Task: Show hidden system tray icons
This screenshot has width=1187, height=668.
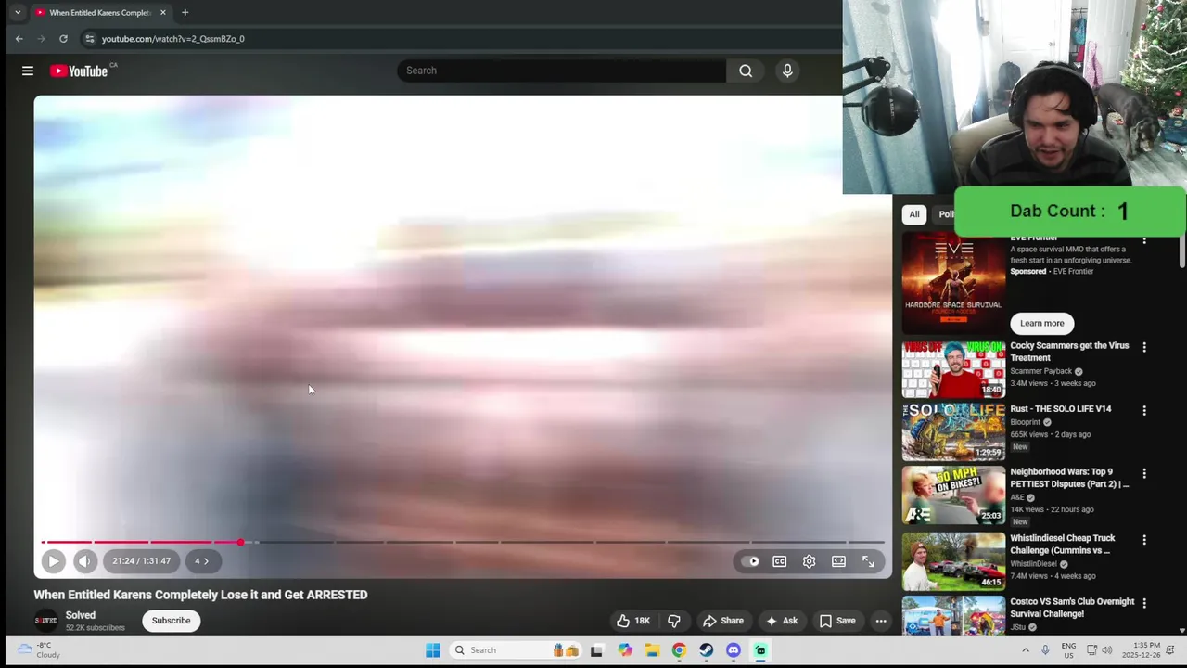Action: pyautogui.click(x=1026, y=649)
